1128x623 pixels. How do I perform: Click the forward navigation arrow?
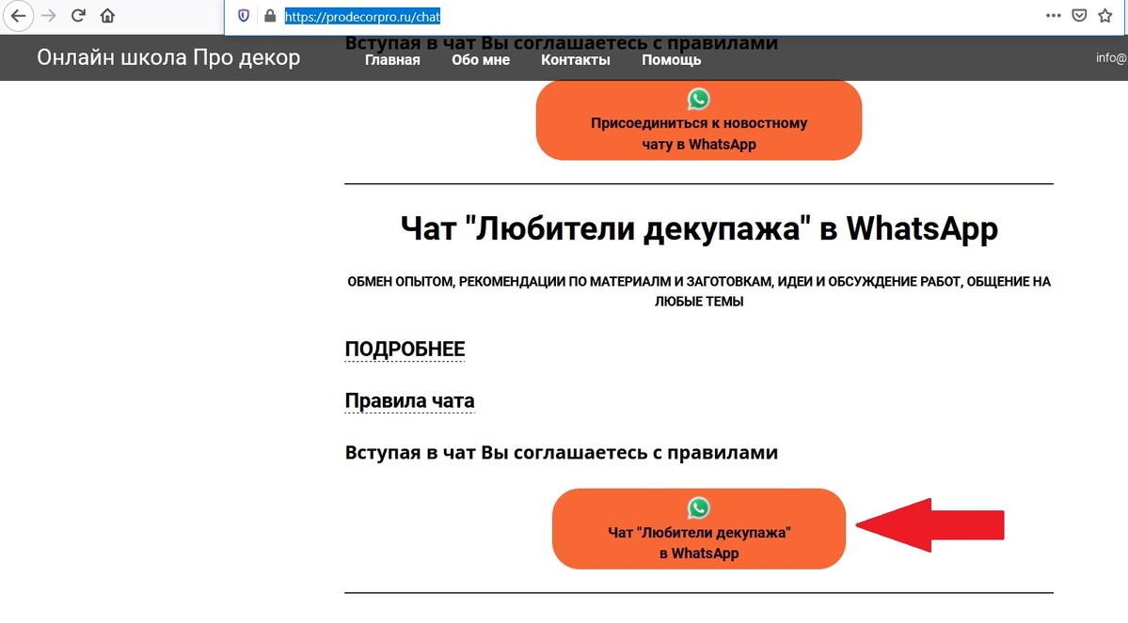(49, 16)
